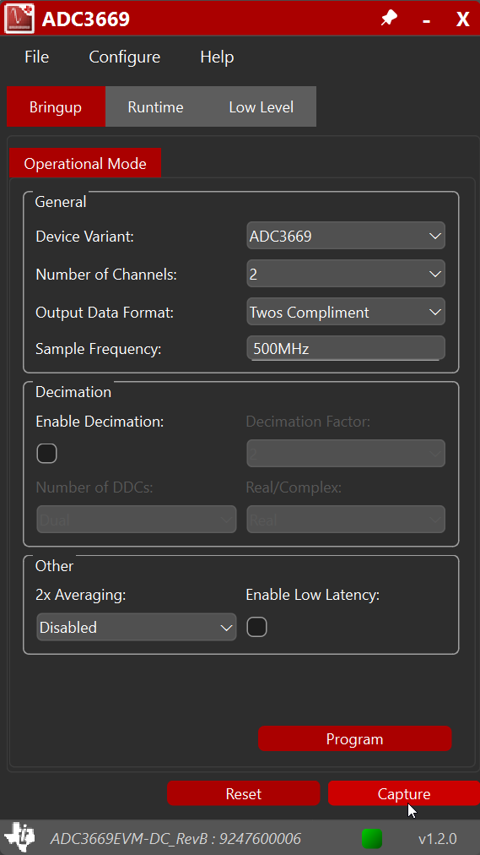Click the ADC3669 app logo icon
This screenshot has height=855, width=480.
point(19,19)
